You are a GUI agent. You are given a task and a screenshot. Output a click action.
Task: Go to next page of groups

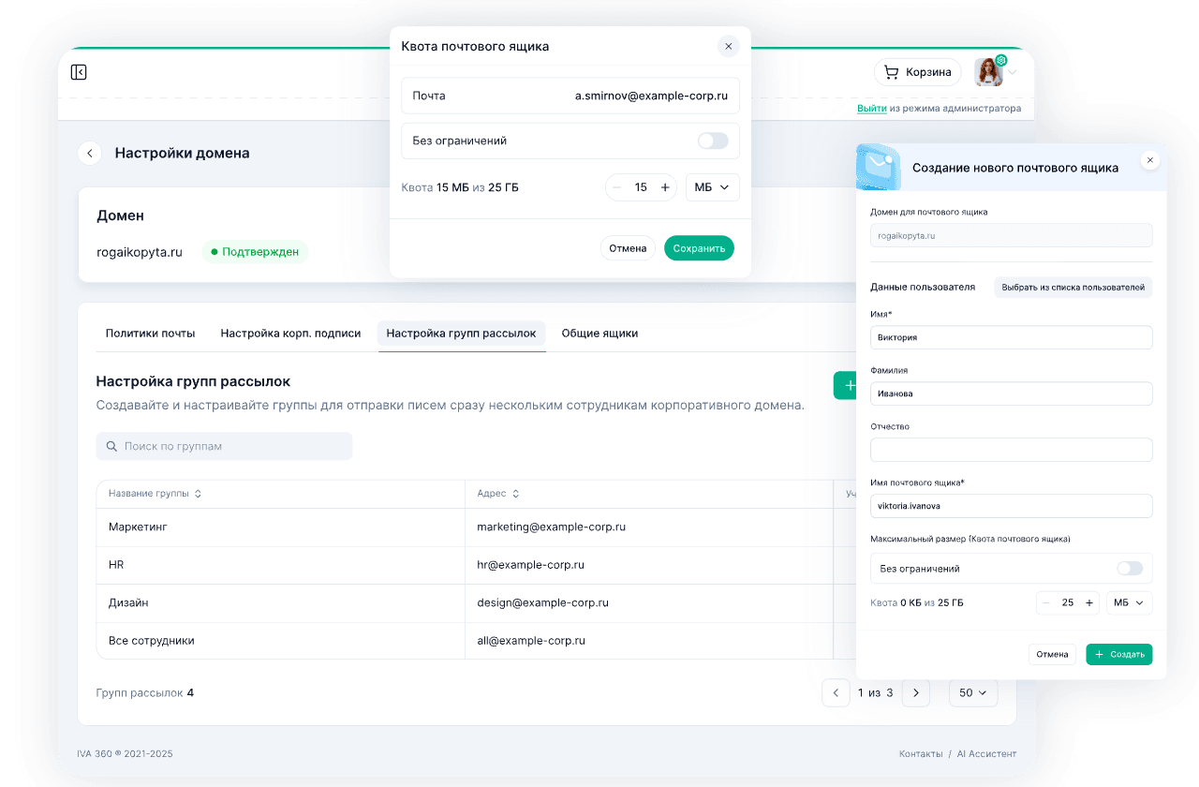pyautogui.click(x=915, y=693)
